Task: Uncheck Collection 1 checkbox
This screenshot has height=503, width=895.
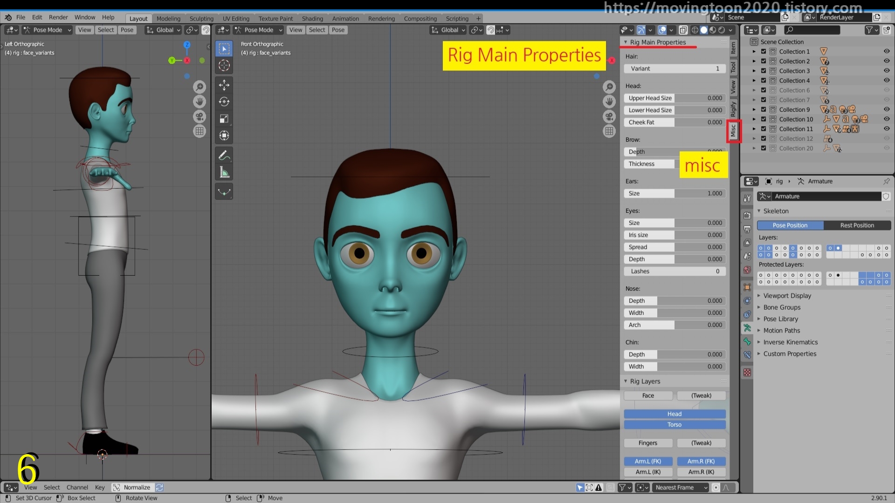Action: [x=764, y=52]
